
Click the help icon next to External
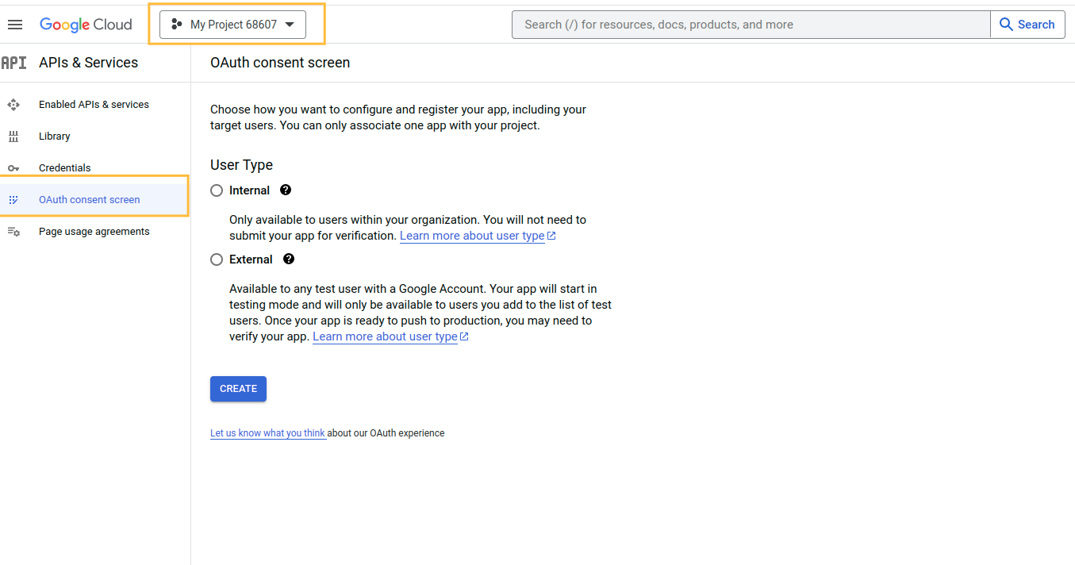[289, 259]
